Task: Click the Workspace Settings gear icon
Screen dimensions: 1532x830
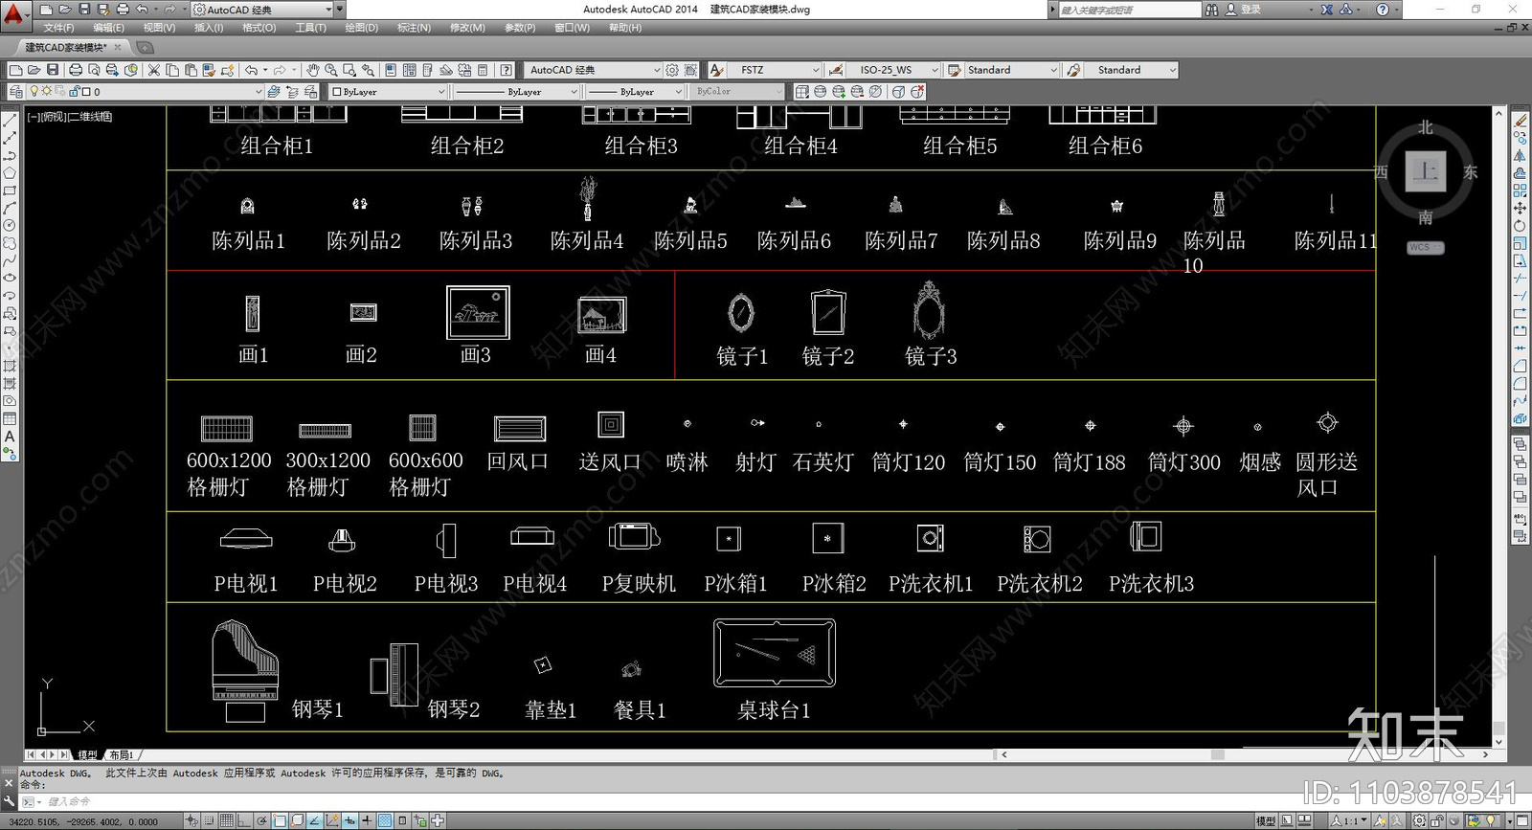Action: (x=672, y=70)
